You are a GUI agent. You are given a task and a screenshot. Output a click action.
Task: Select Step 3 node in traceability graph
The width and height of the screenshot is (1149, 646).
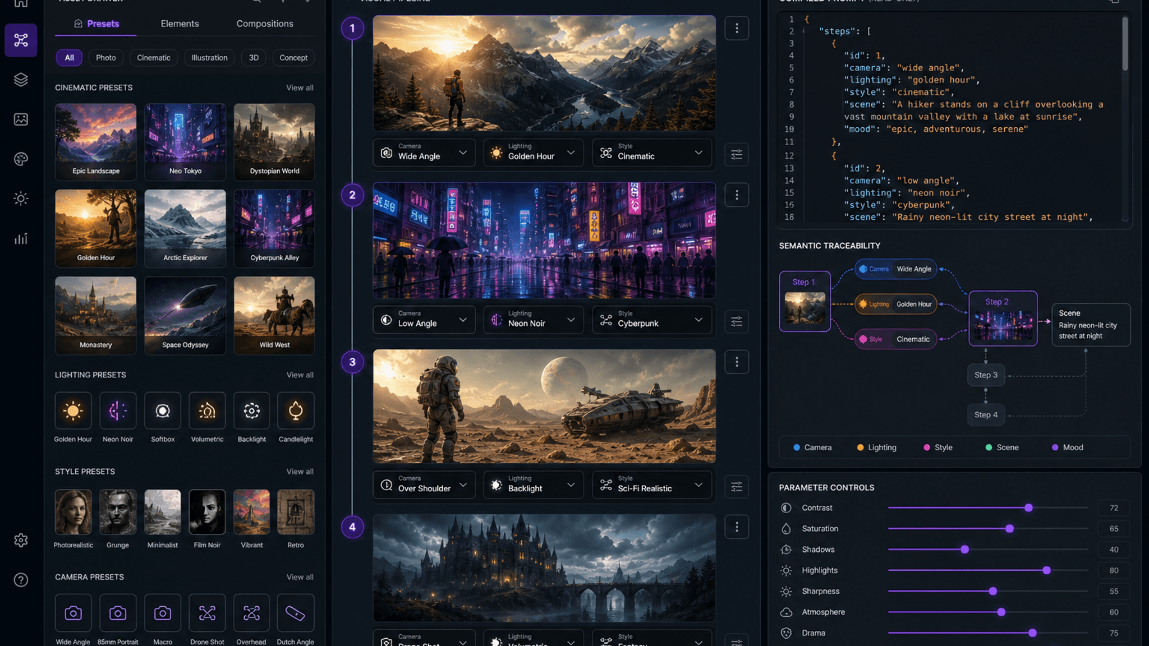[x=986, y=375]
